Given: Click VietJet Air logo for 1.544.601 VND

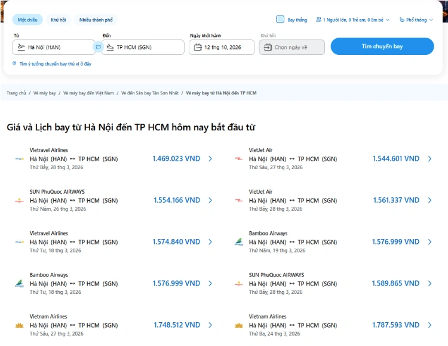Looking at the screenshot, I should (x=238, y=159).
